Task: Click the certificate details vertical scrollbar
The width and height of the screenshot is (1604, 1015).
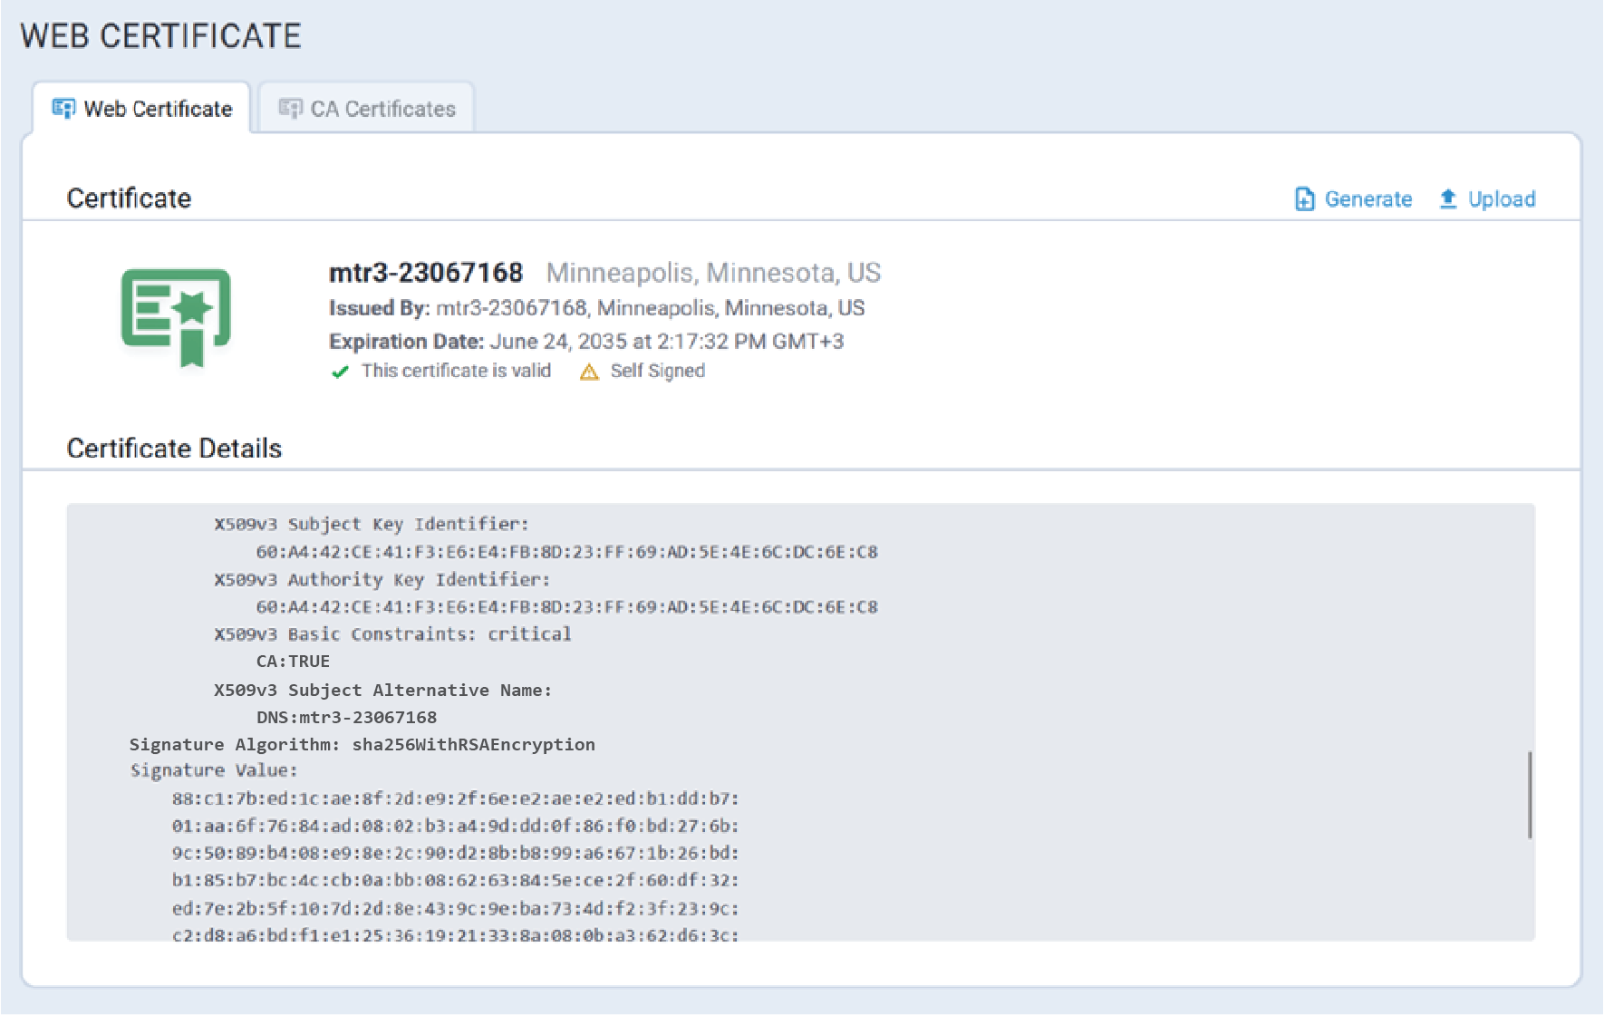Action: click(1530, 795)
